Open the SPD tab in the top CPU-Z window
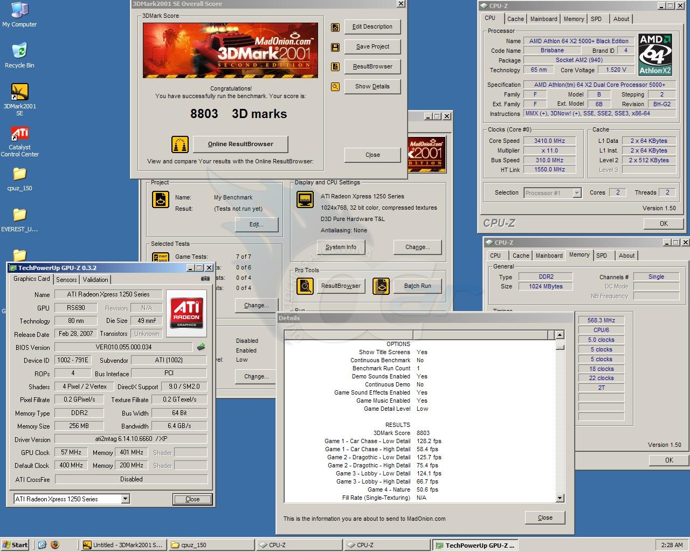Screen dimensions: 690x552 (x=596, y=19)
